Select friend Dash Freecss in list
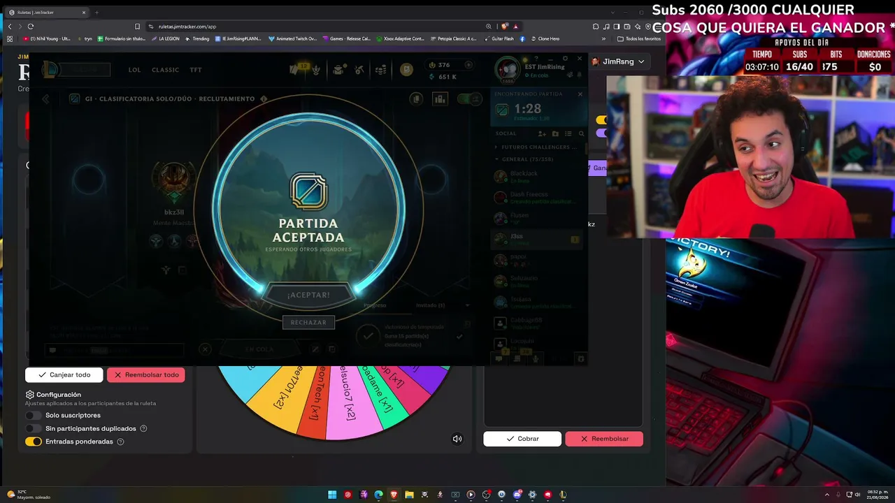This screenshot has height=503, width=895. 537,198
